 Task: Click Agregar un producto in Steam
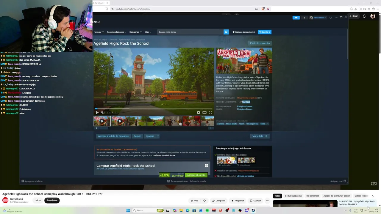(32, 181)
